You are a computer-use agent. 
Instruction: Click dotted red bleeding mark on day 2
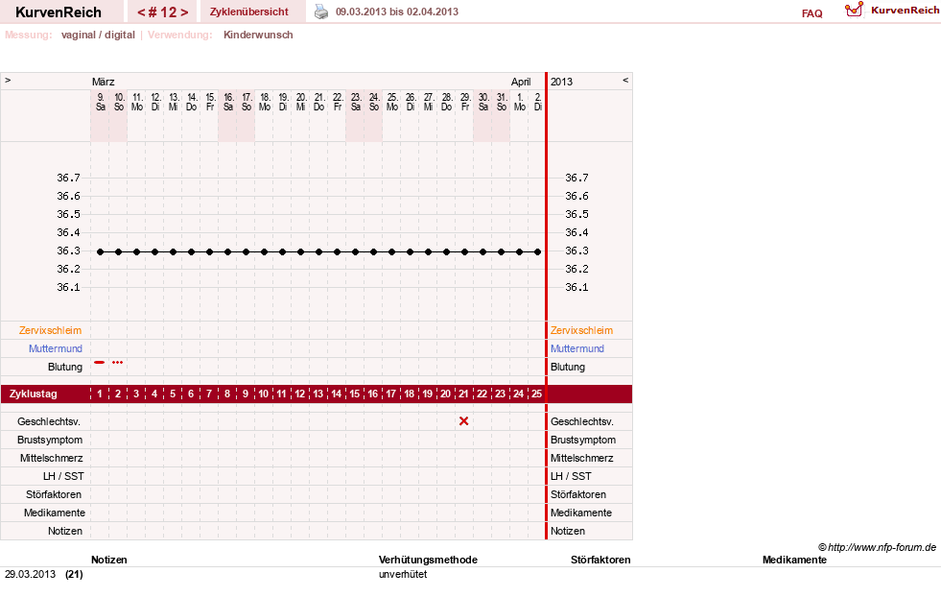118,362
